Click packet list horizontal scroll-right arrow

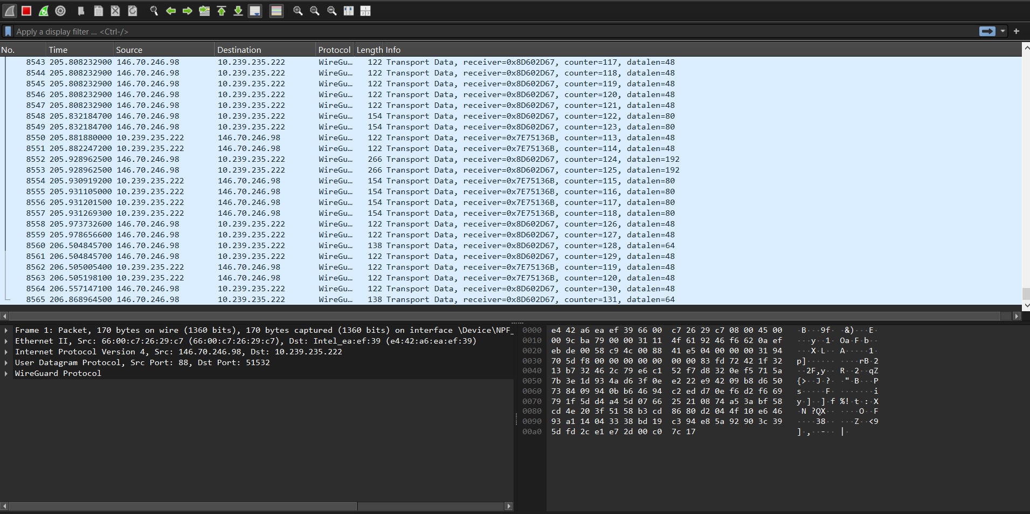tap(1017, 316)
